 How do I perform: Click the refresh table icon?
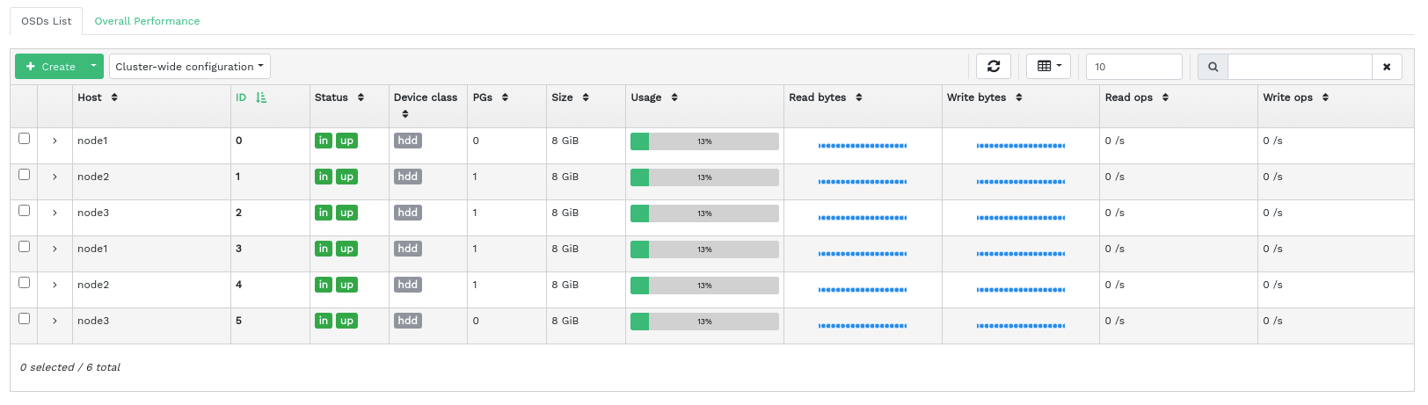[x=994, y=67]
